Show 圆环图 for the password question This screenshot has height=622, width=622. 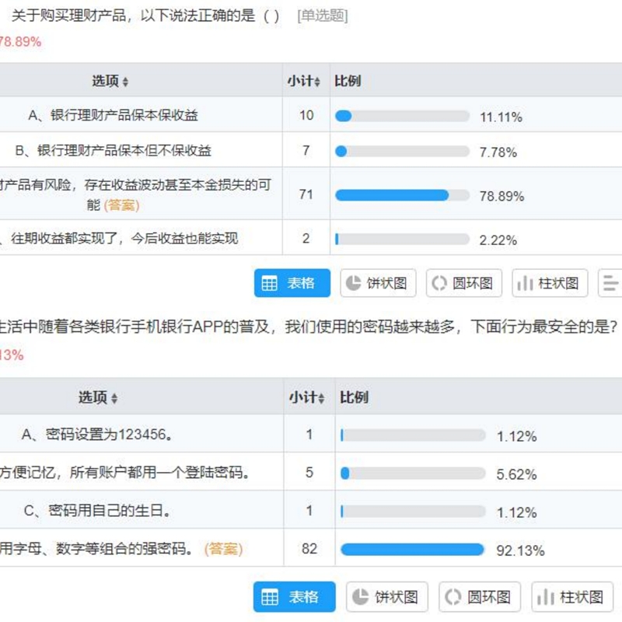480,597
